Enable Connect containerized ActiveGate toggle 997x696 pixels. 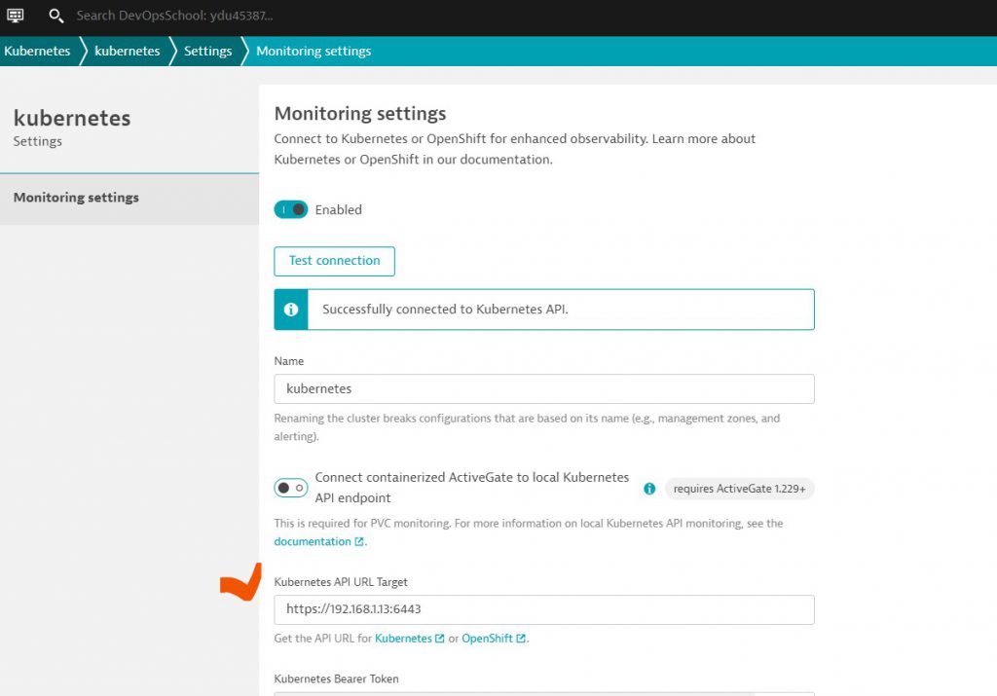pos(291,488)
